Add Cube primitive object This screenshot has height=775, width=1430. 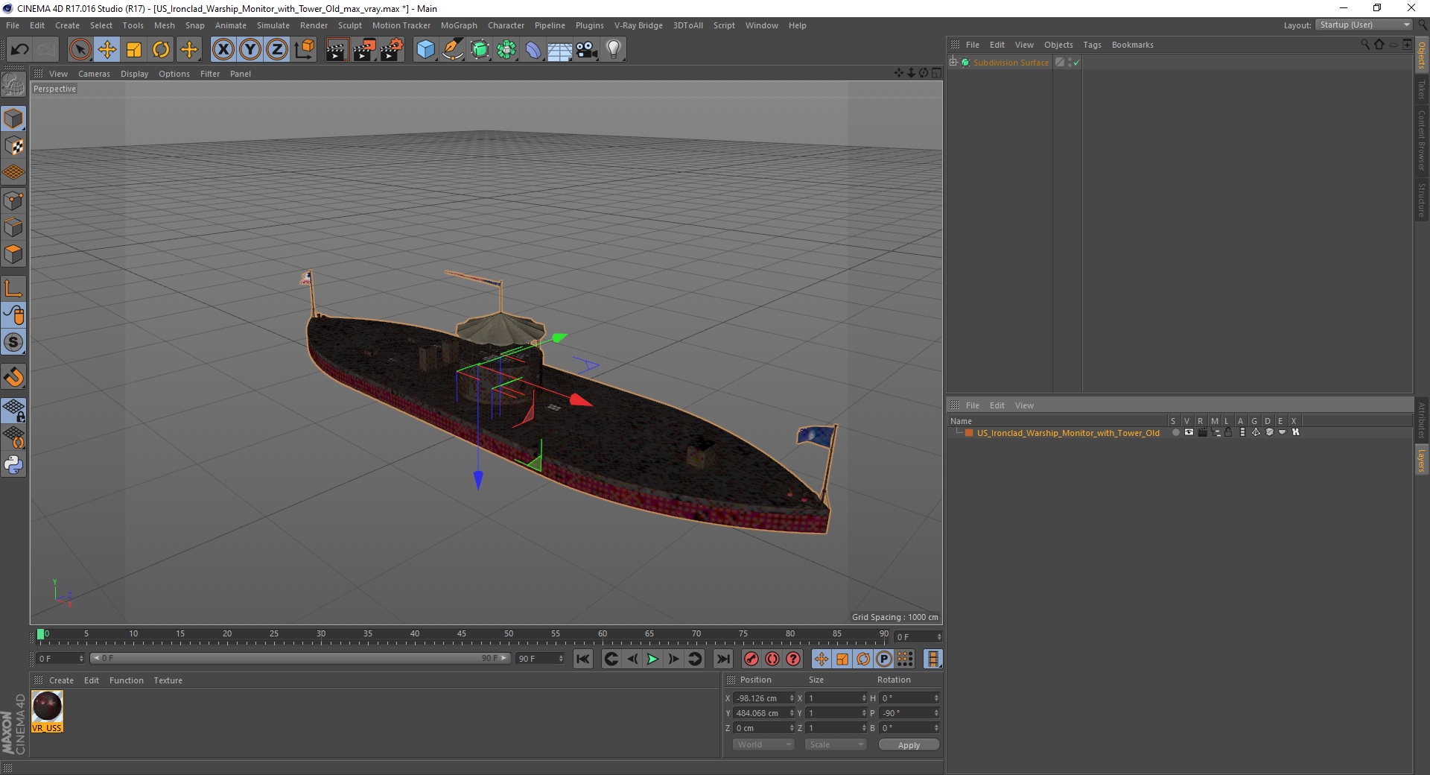click(425, 50)
